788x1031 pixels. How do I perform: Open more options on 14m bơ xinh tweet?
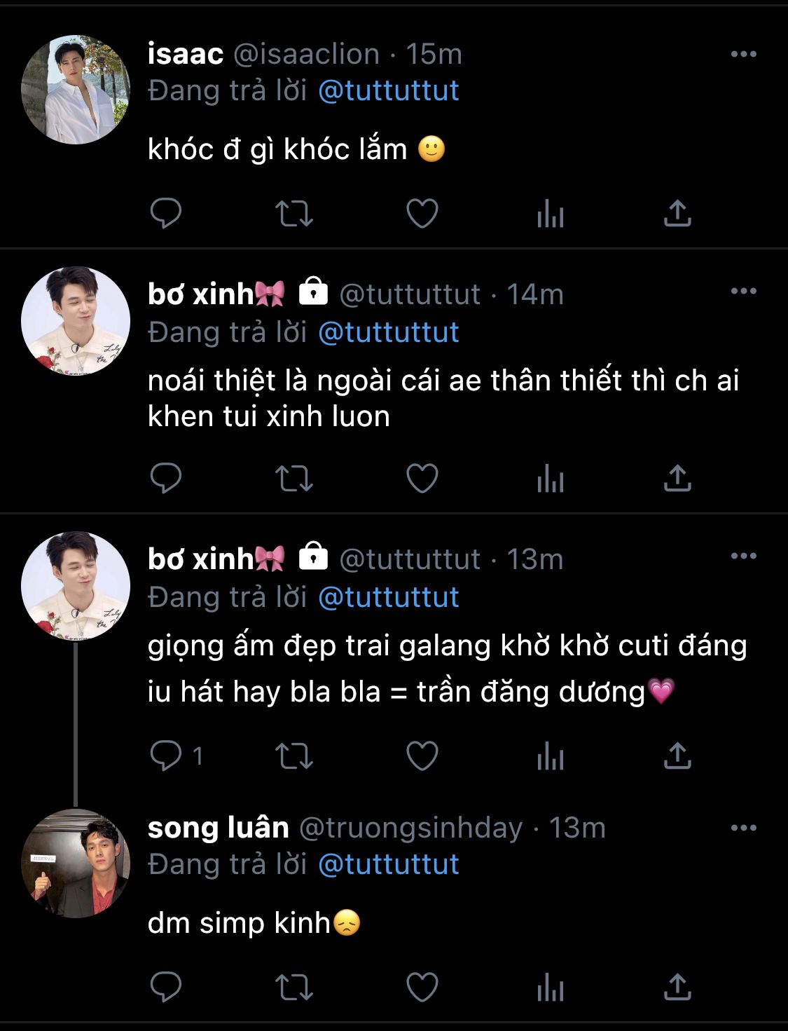pyautogui.click(x=743, y=291)
